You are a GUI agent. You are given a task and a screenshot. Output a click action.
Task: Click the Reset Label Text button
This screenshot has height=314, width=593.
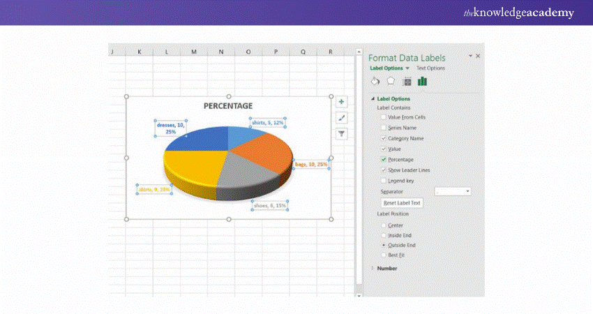402,202
